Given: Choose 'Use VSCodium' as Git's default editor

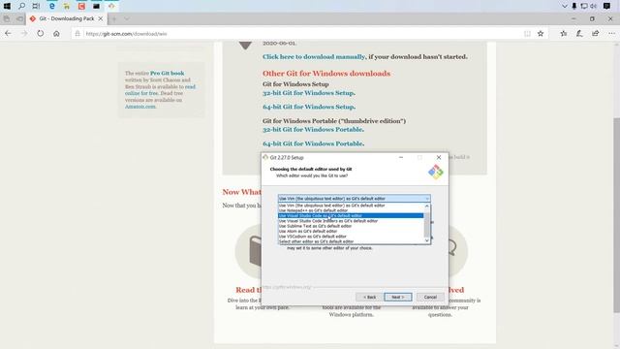Looking at the screenshot, I should tap(351, 237).
